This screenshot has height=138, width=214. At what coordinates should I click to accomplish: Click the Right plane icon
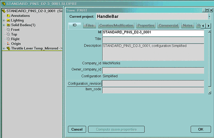pos(9,39)
